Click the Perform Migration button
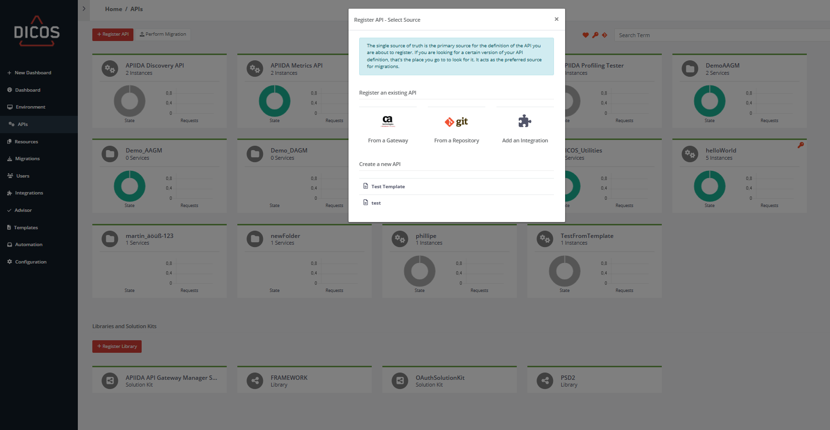This screenshot has height=430, width=830. coord(162,34)
